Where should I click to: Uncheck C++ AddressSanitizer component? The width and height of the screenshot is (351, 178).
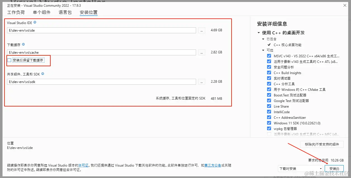[269, 117]
